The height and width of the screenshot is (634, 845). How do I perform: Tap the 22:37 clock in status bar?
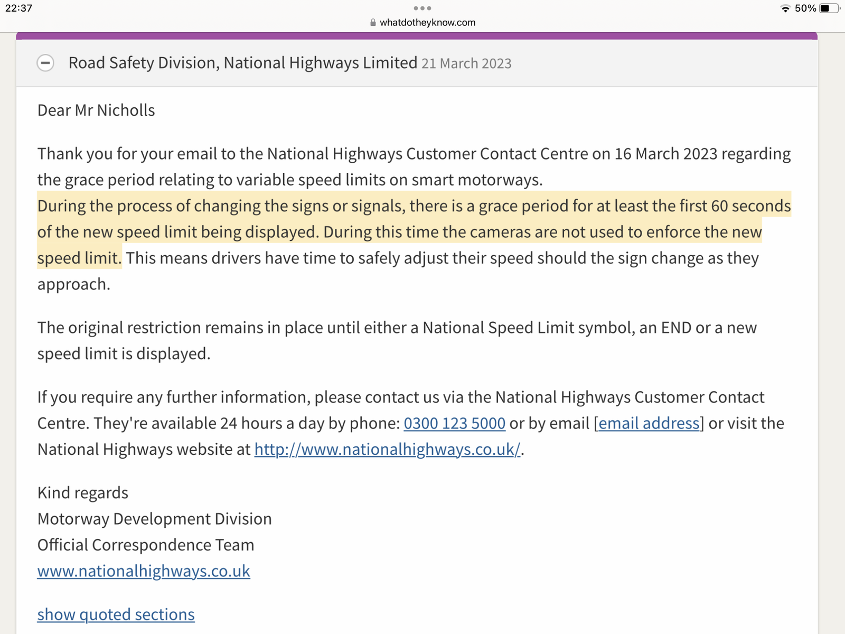tap(18, 8)
